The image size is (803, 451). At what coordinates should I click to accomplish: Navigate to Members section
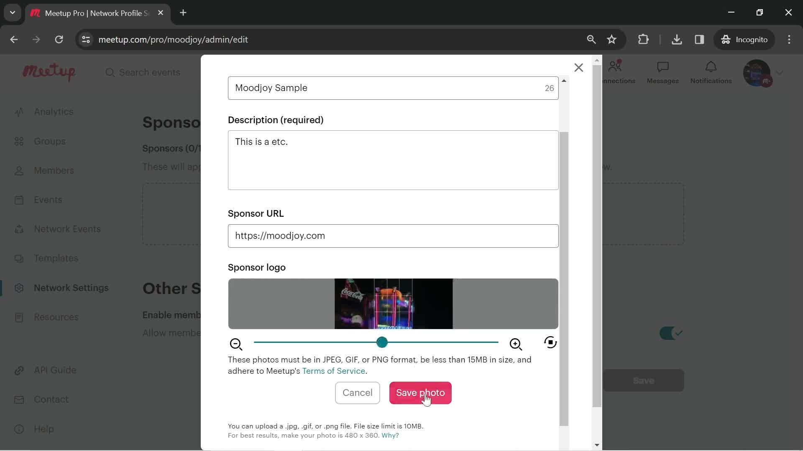(54, 170)
